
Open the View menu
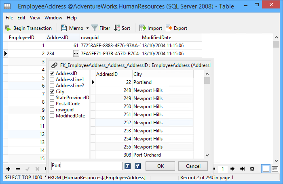(x=35, y=18)
